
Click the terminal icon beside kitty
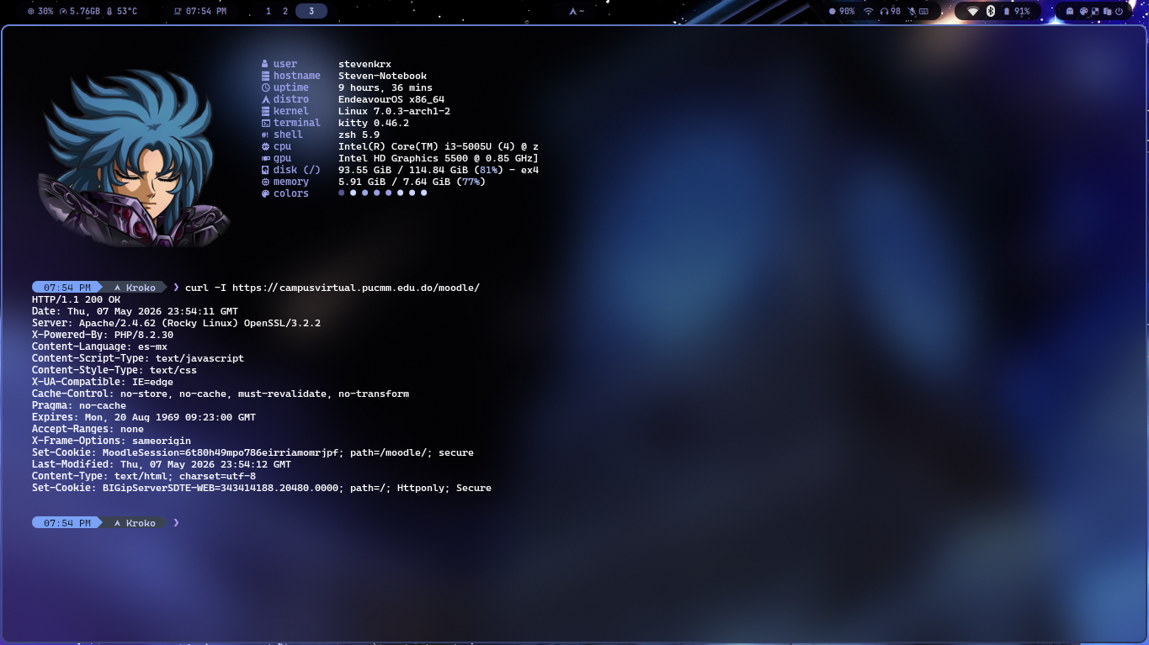[265, 123]
